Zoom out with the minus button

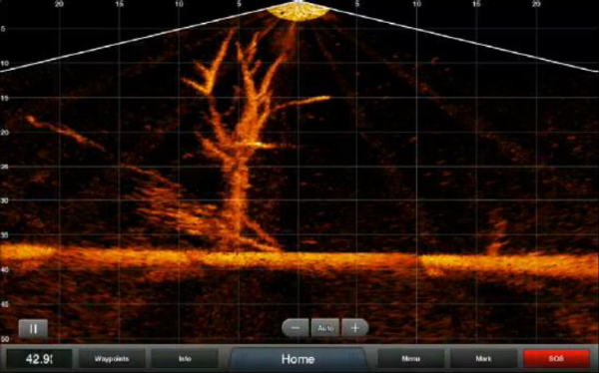tap(296, 327)
